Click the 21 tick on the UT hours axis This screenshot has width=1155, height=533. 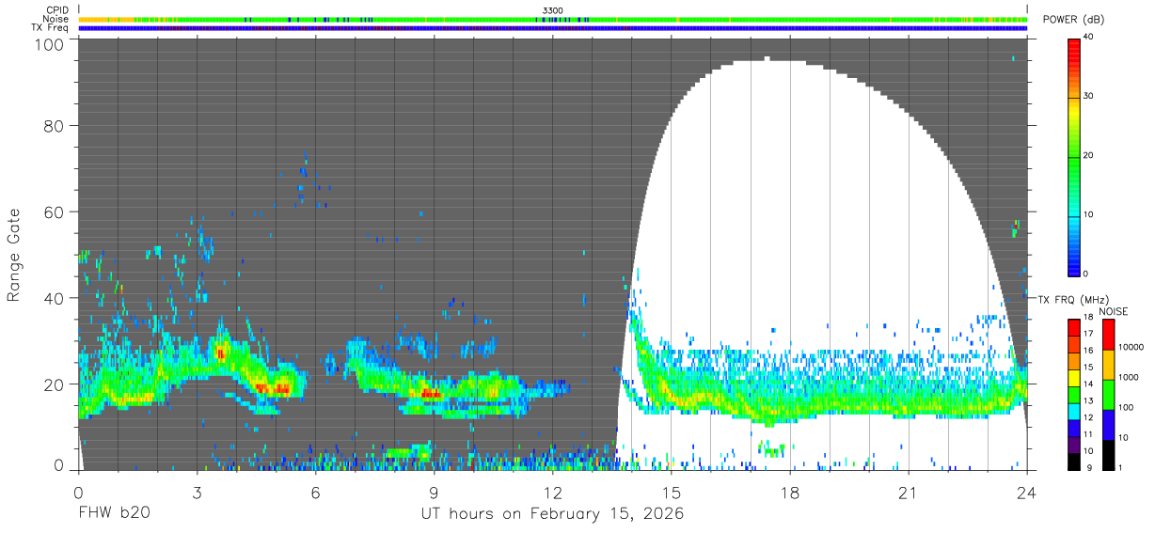click(x=908, y=493)
